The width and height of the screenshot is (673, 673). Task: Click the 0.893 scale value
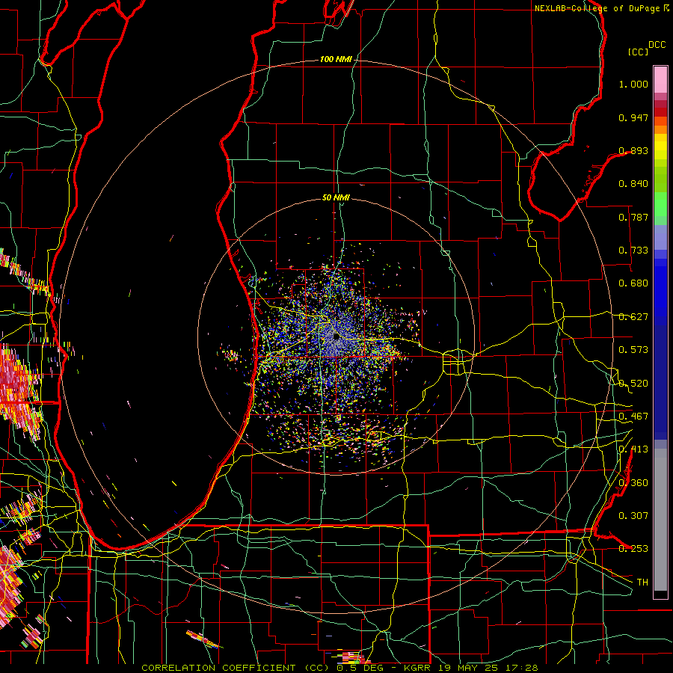[x=633, y=150]
